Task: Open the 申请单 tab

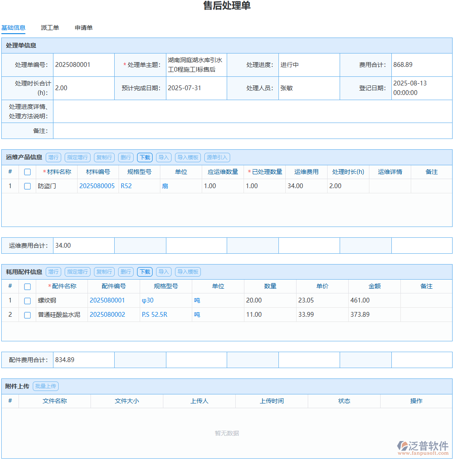Action: [x=83, y=27]
